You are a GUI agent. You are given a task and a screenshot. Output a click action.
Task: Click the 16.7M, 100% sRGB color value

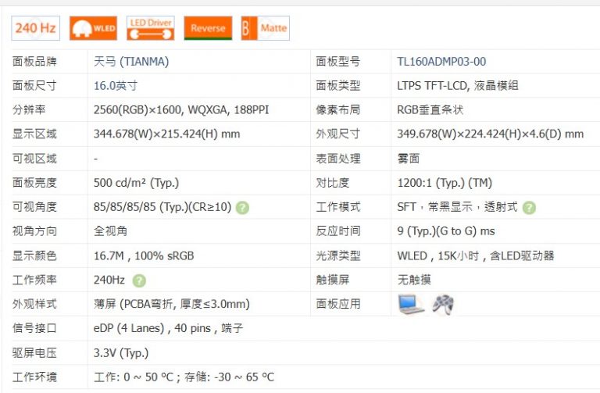coord(144,255)
